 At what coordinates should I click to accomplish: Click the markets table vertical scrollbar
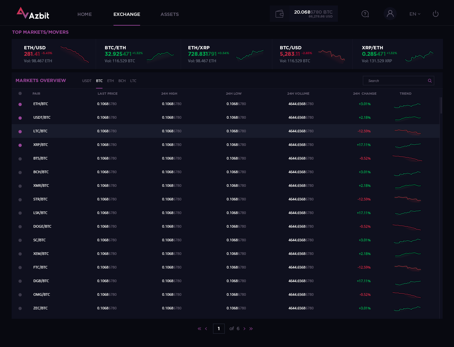tap(441, 105)
